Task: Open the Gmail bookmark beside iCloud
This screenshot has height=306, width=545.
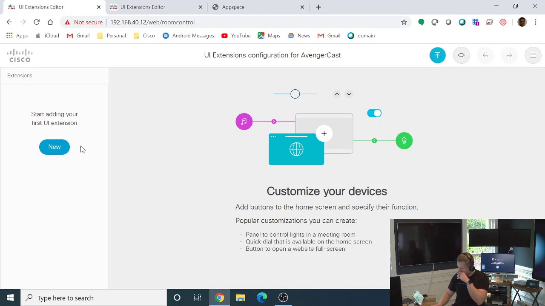Action: 78,36
